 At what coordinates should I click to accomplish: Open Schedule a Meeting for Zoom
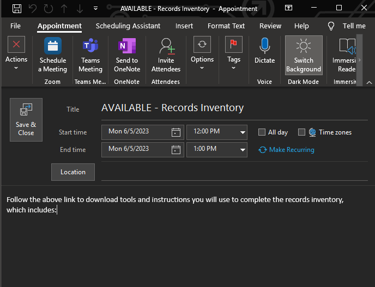(x=53, y=46)
